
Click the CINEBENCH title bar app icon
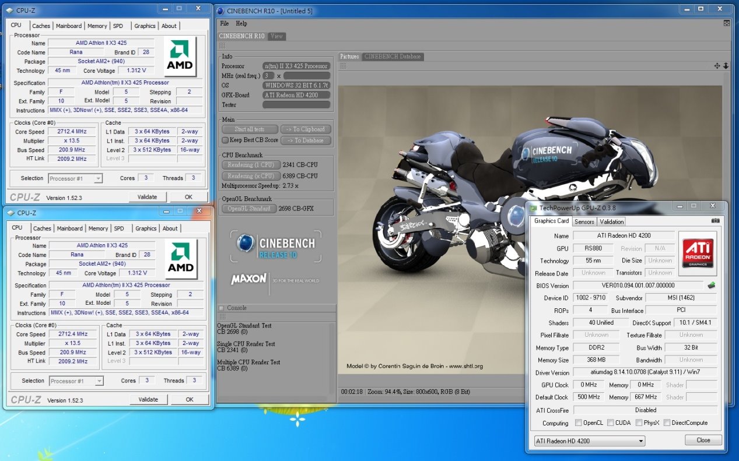point(219,10)
